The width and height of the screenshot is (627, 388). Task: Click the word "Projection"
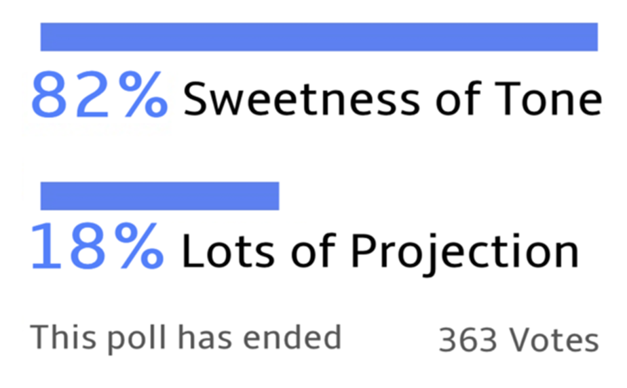pyautogui.click(x=464, y=252)
